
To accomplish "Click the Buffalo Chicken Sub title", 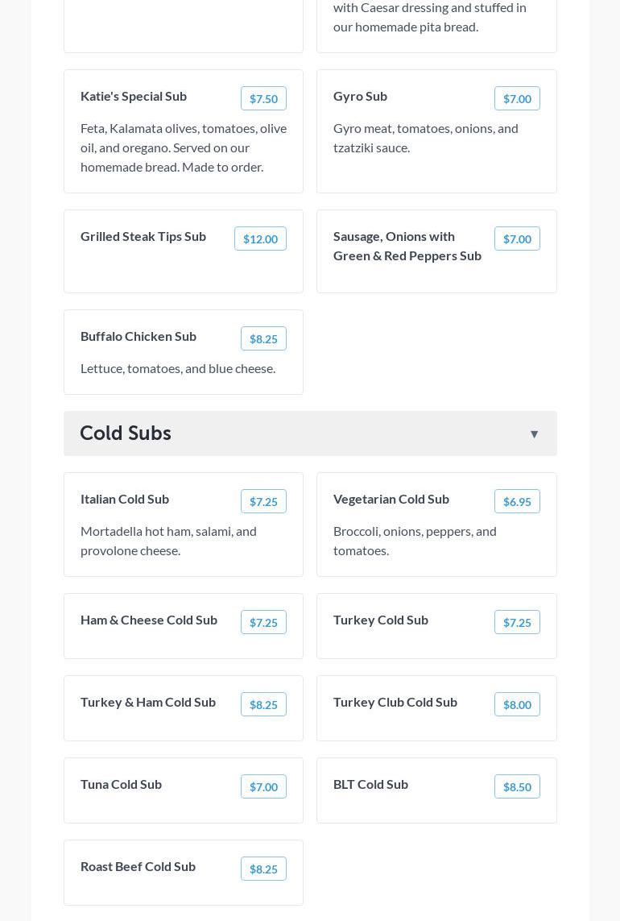I will pyautogui.click(x=138, y=336).
